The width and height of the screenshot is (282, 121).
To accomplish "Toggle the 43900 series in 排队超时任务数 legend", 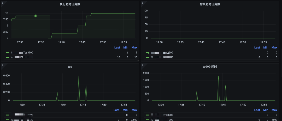I will (x=162, y=52).
